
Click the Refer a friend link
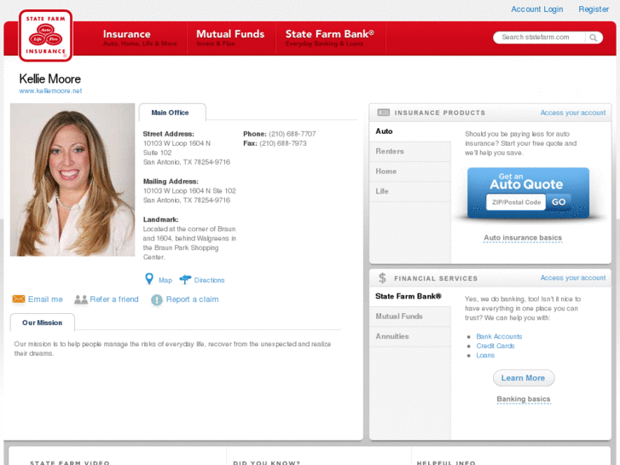click(x=114, y=299)
